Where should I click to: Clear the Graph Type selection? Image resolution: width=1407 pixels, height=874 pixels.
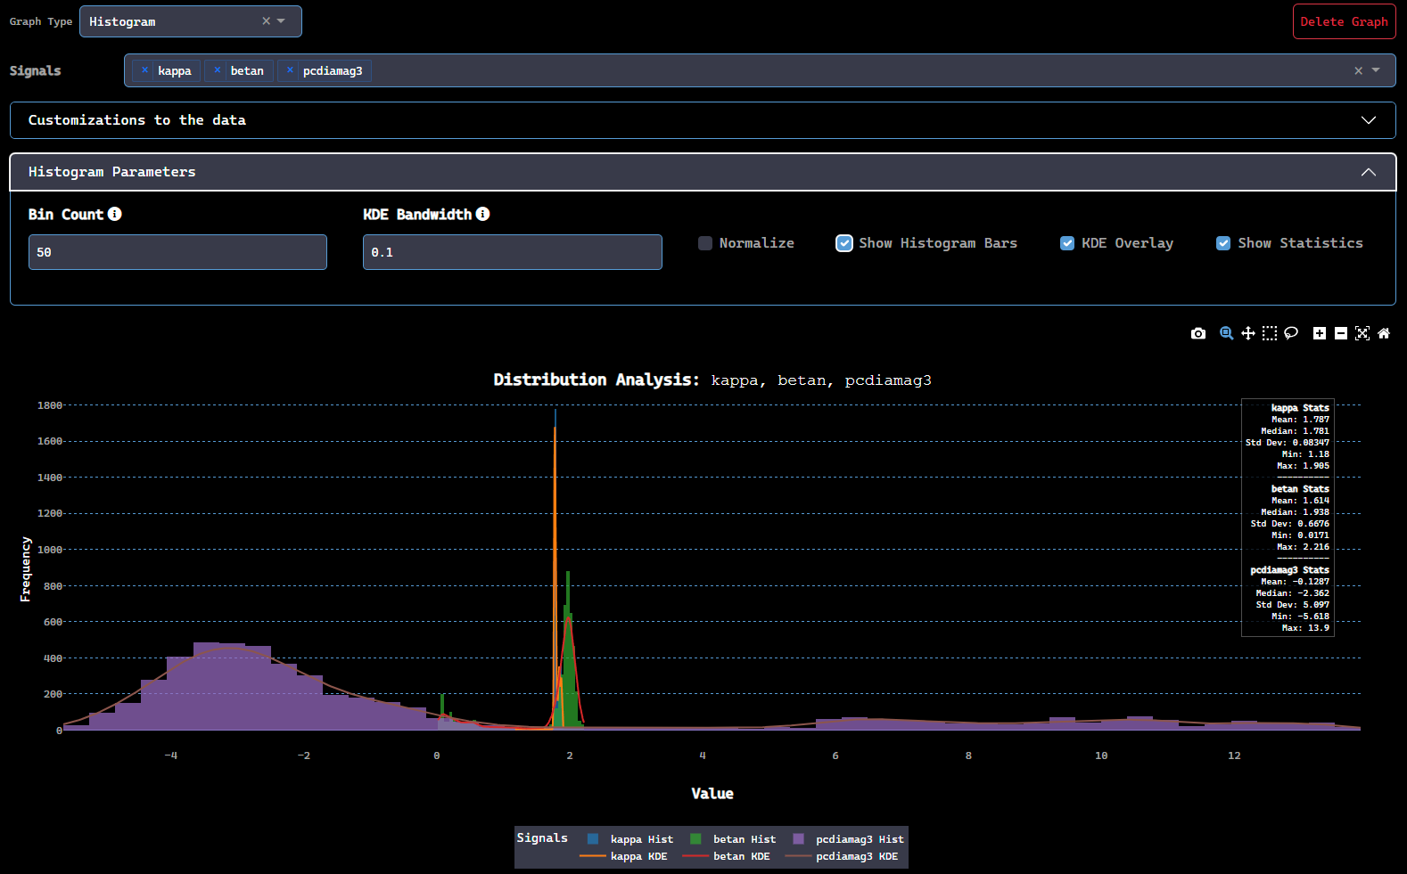pos(266,21)
